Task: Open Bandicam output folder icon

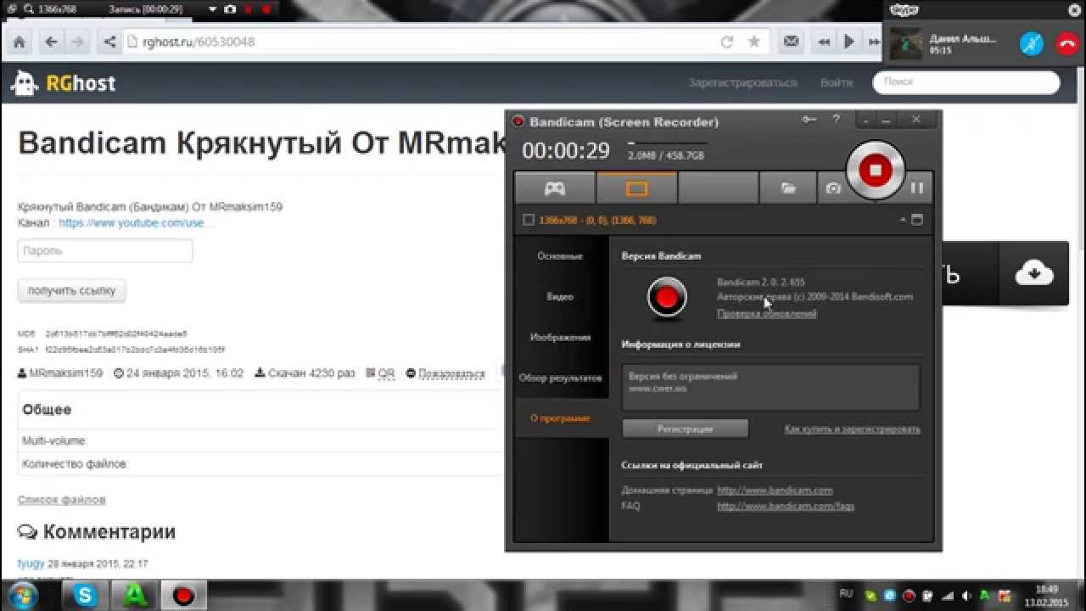Action: pos(788,188)
